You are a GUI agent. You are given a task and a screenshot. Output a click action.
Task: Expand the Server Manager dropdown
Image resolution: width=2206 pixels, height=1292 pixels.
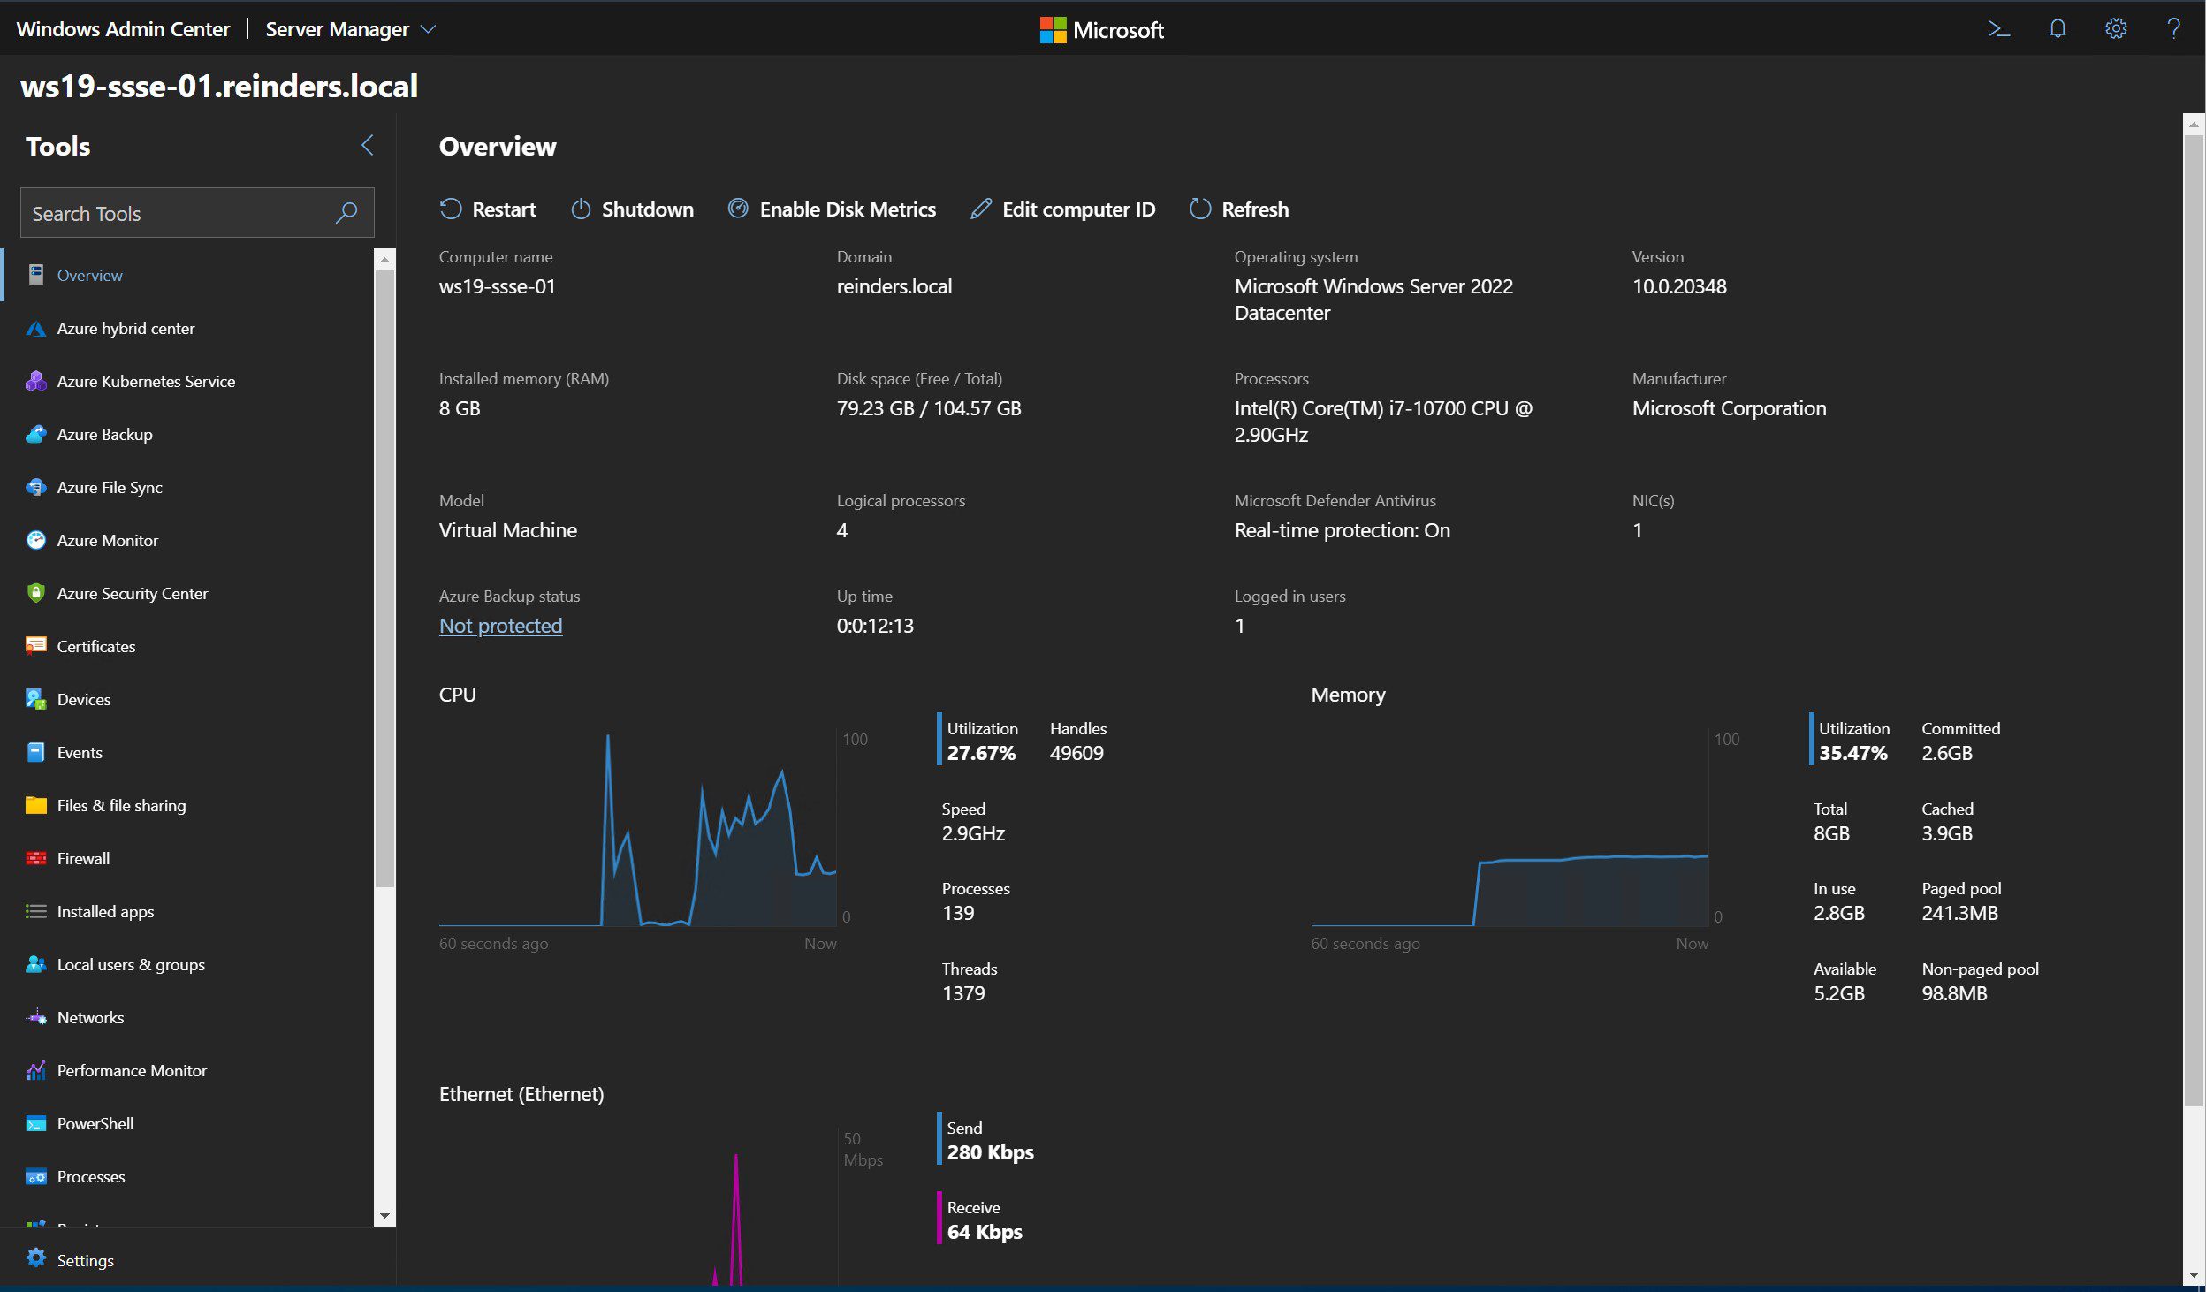[428, 29]
